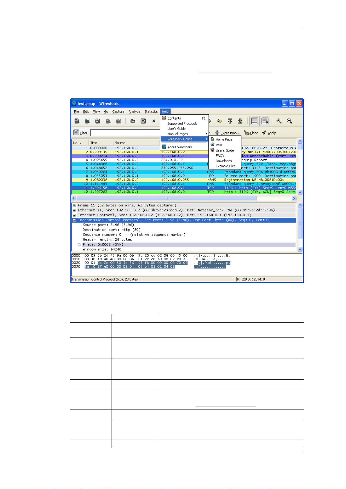Screen dimensions: 346x489
Task: Start a new capture with toolbar icon
Action: point(98,121)
